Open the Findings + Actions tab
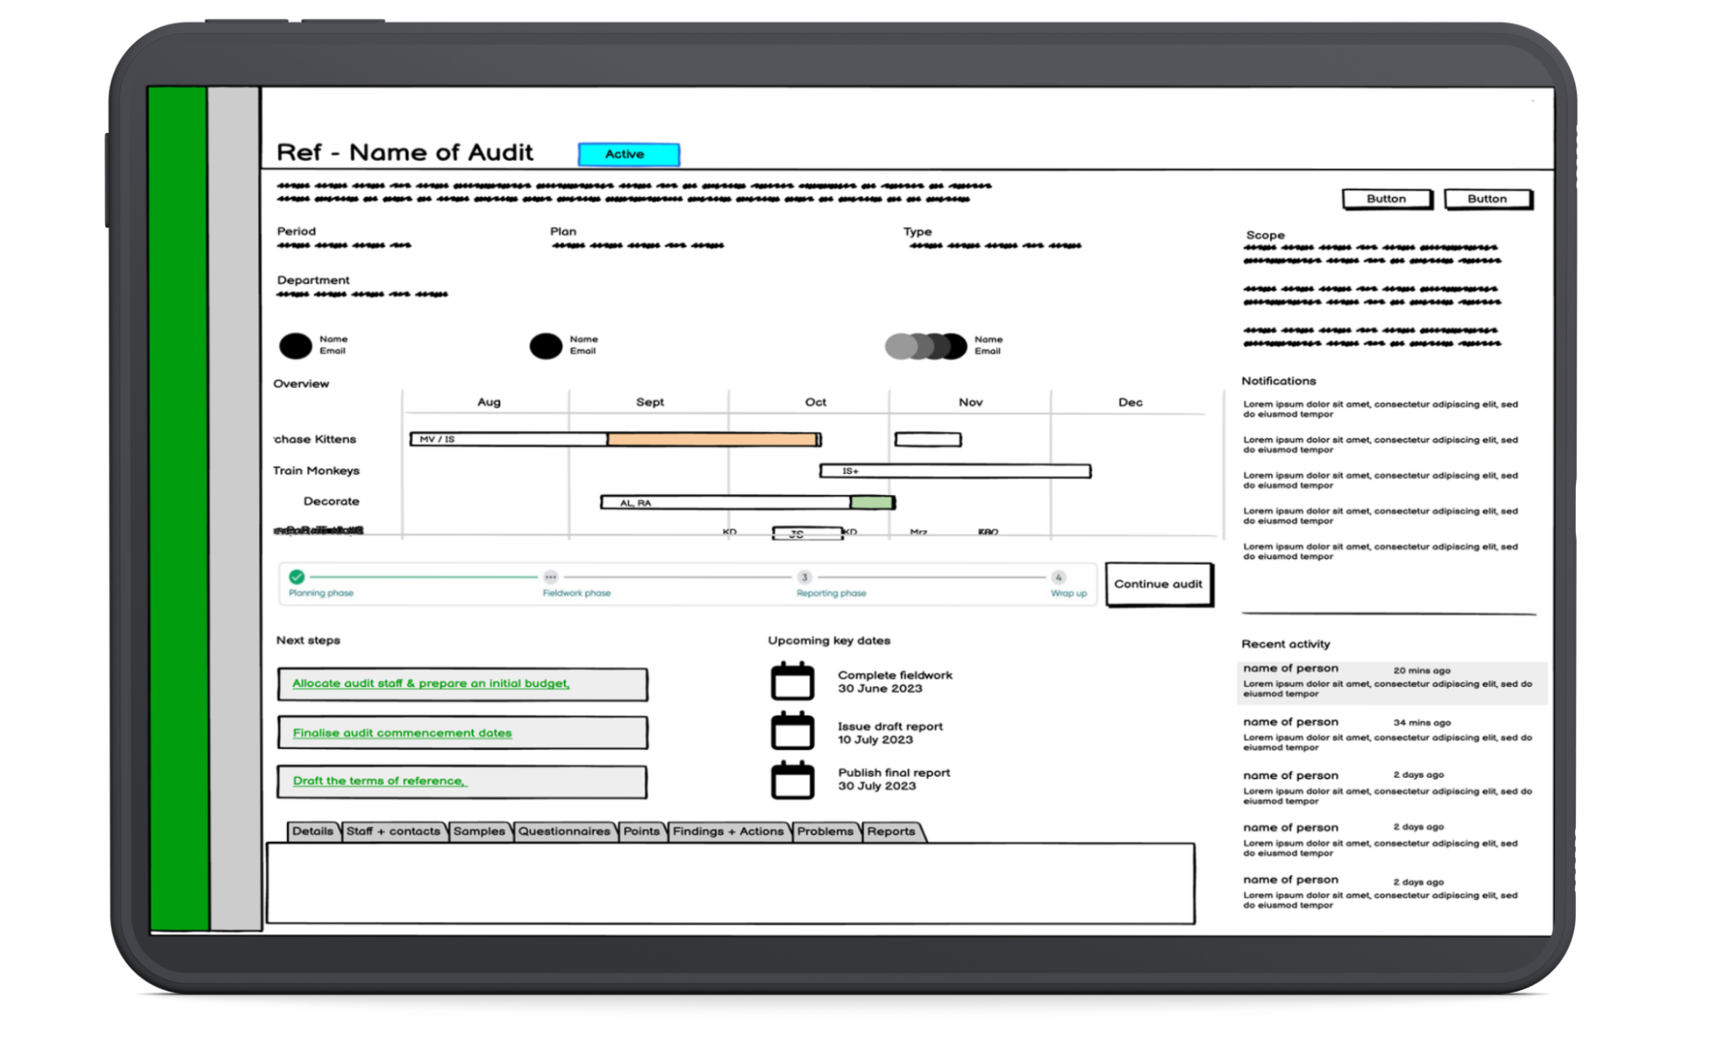This screenshot has width=1724, height=1043. point(728,831)
